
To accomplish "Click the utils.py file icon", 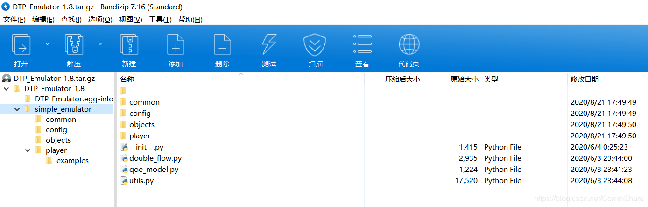I will click(x=124, y=181).
